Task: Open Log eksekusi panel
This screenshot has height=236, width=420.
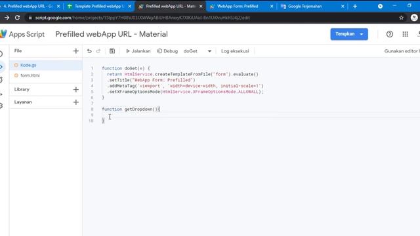Action: 235,51
